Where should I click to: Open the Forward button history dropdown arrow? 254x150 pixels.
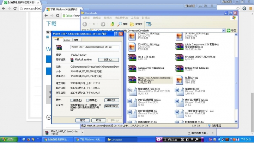tap(108, 24)
